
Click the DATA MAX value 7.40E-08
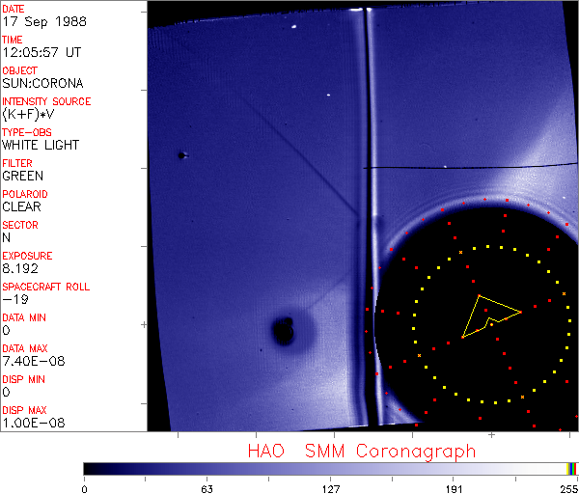(32, 361)
